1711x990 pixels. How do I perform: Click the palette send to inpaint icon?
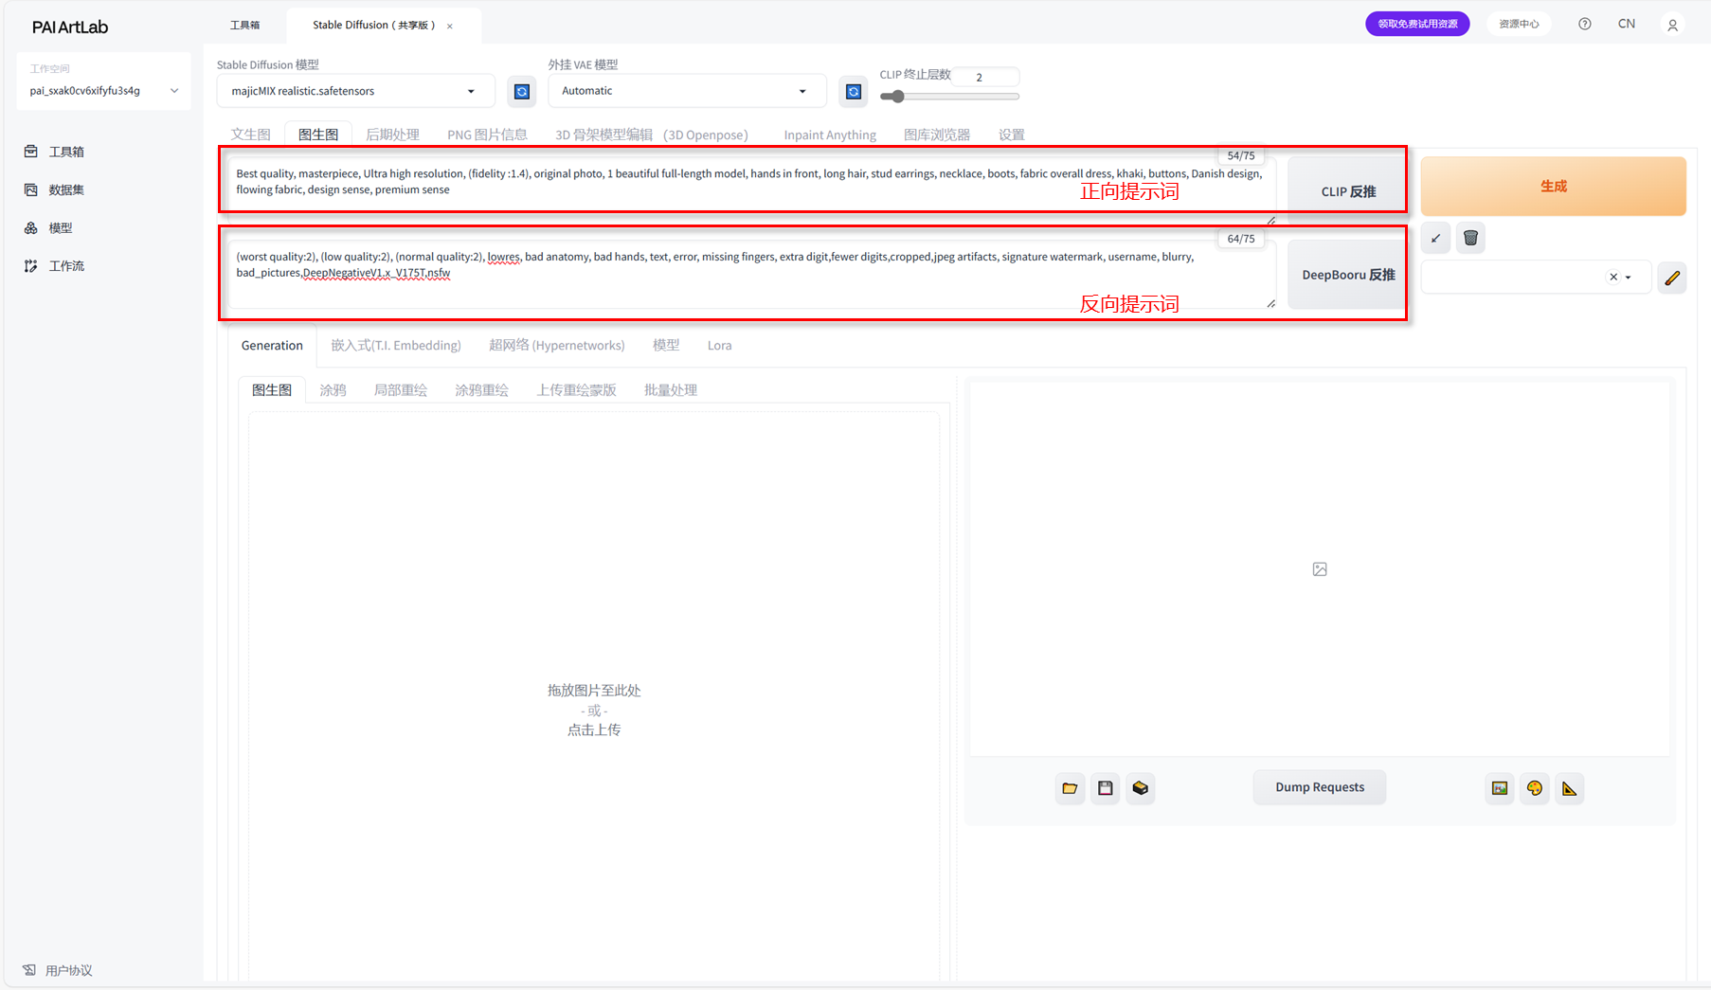(x=1535, y=788)
